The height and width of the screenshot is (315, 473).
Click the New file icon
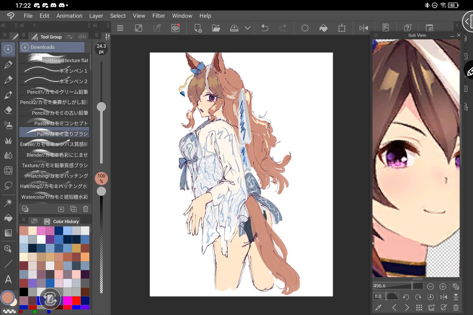[x=198, y=28]
